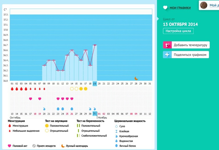Click the pink t° temperature icon
The image size is (219, 150).
(x=167, y=45)
